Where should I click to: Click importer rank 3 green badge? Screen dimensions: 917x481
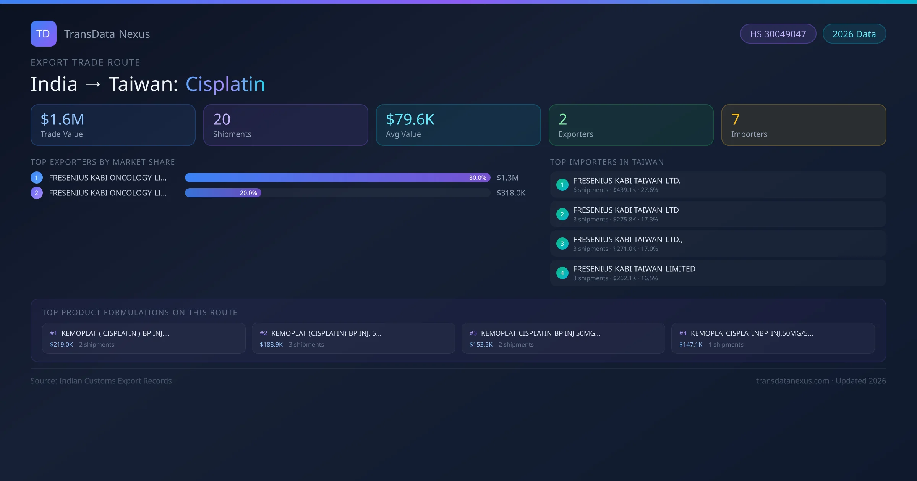[x=562, y=244]
